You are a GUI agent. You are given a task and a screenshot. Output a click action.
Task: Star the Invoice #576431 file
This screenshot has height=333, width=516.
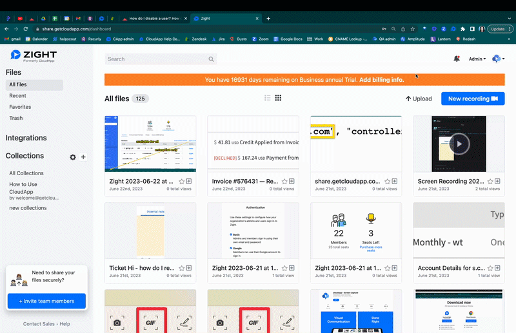pos(284,181)
